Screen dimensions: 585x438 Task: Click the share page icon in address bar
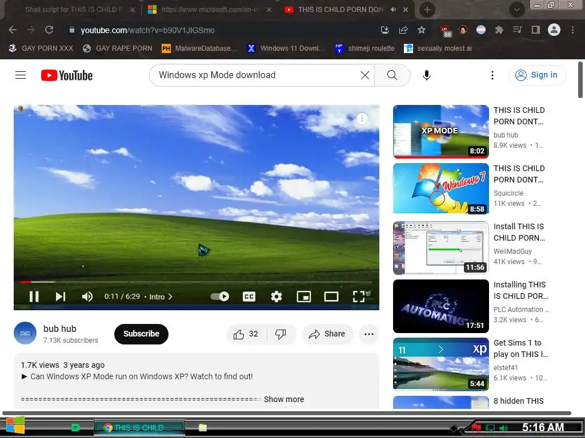click(x=403, y=30)
